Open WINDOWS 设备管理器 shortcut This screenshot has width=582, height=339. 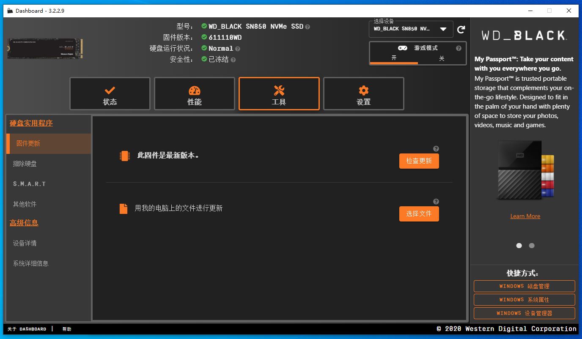point(524,313)
